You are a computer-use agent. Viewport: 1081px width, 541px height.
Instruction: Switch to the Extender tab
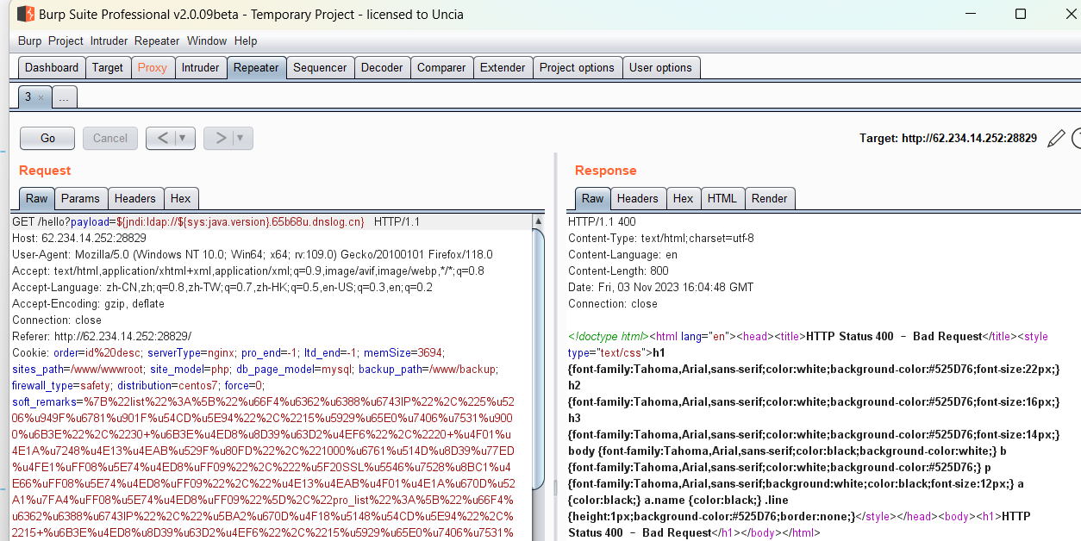(x=503, y=68)
